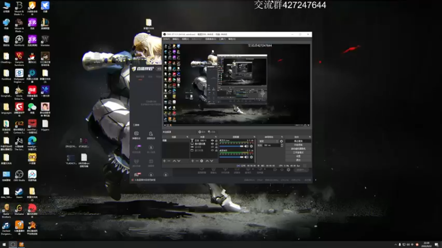
Task: Open the 帮助(H) menu in OBS
Action: (231, 39)
